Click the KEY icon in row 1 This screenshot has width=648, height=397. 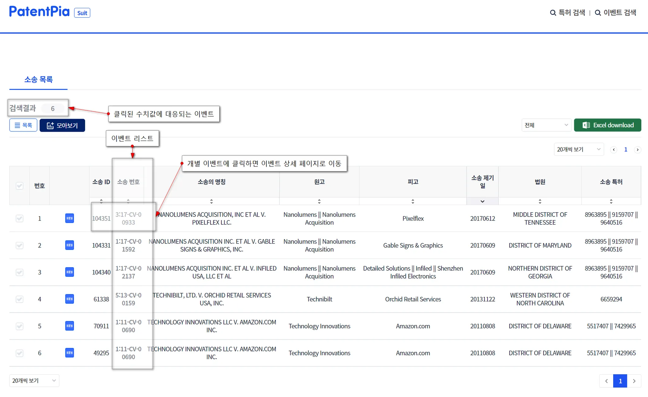[69, 218]
